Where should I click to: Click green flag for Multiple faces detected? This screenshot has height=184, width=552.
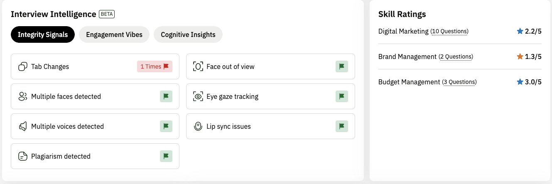point(166,96)
